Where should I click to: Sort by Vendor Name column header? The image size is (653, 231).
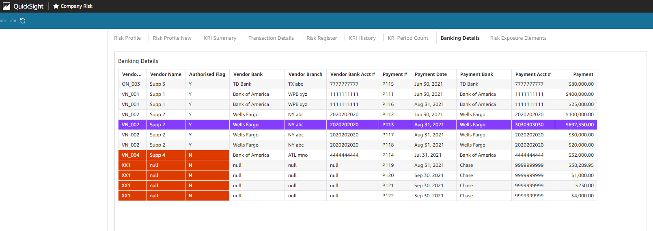166,74
